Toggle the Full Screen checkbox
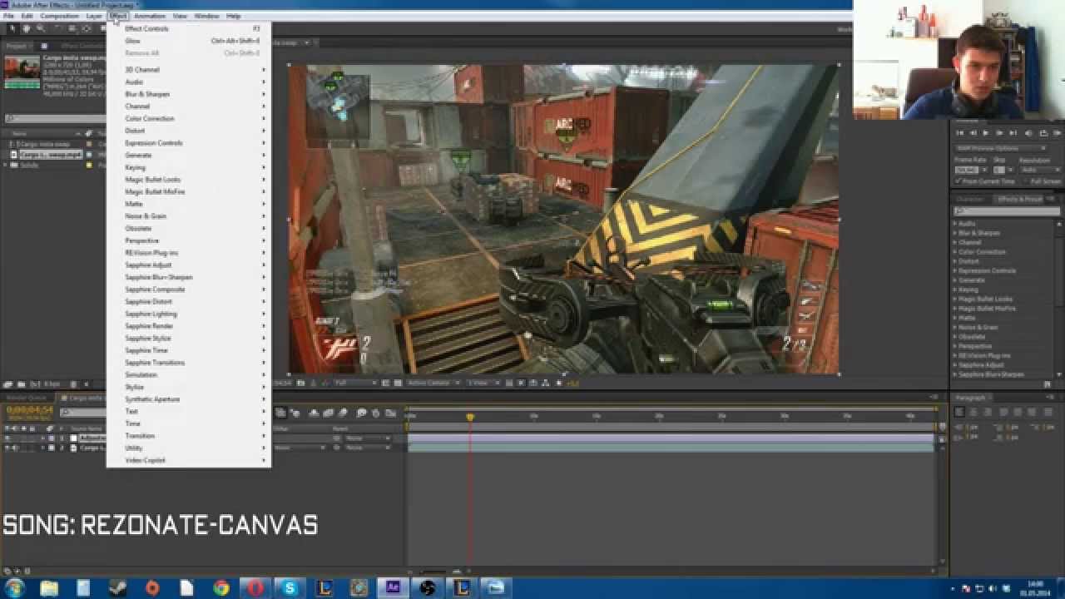 coord(1025,181)
